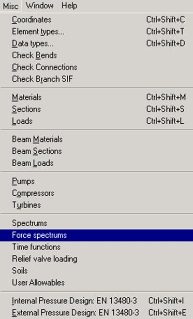Select the Turbines entry
Image resolution: width=193 pixels, height=319 pixels.
pyautogui.click(x=96, y=205)
